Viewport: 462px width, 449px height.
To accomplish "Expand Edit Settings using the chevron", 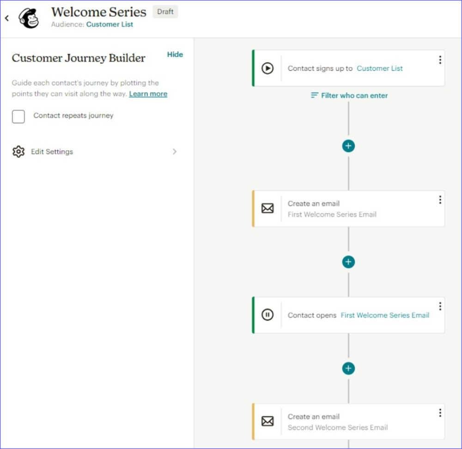I will [x=175, y=152].
